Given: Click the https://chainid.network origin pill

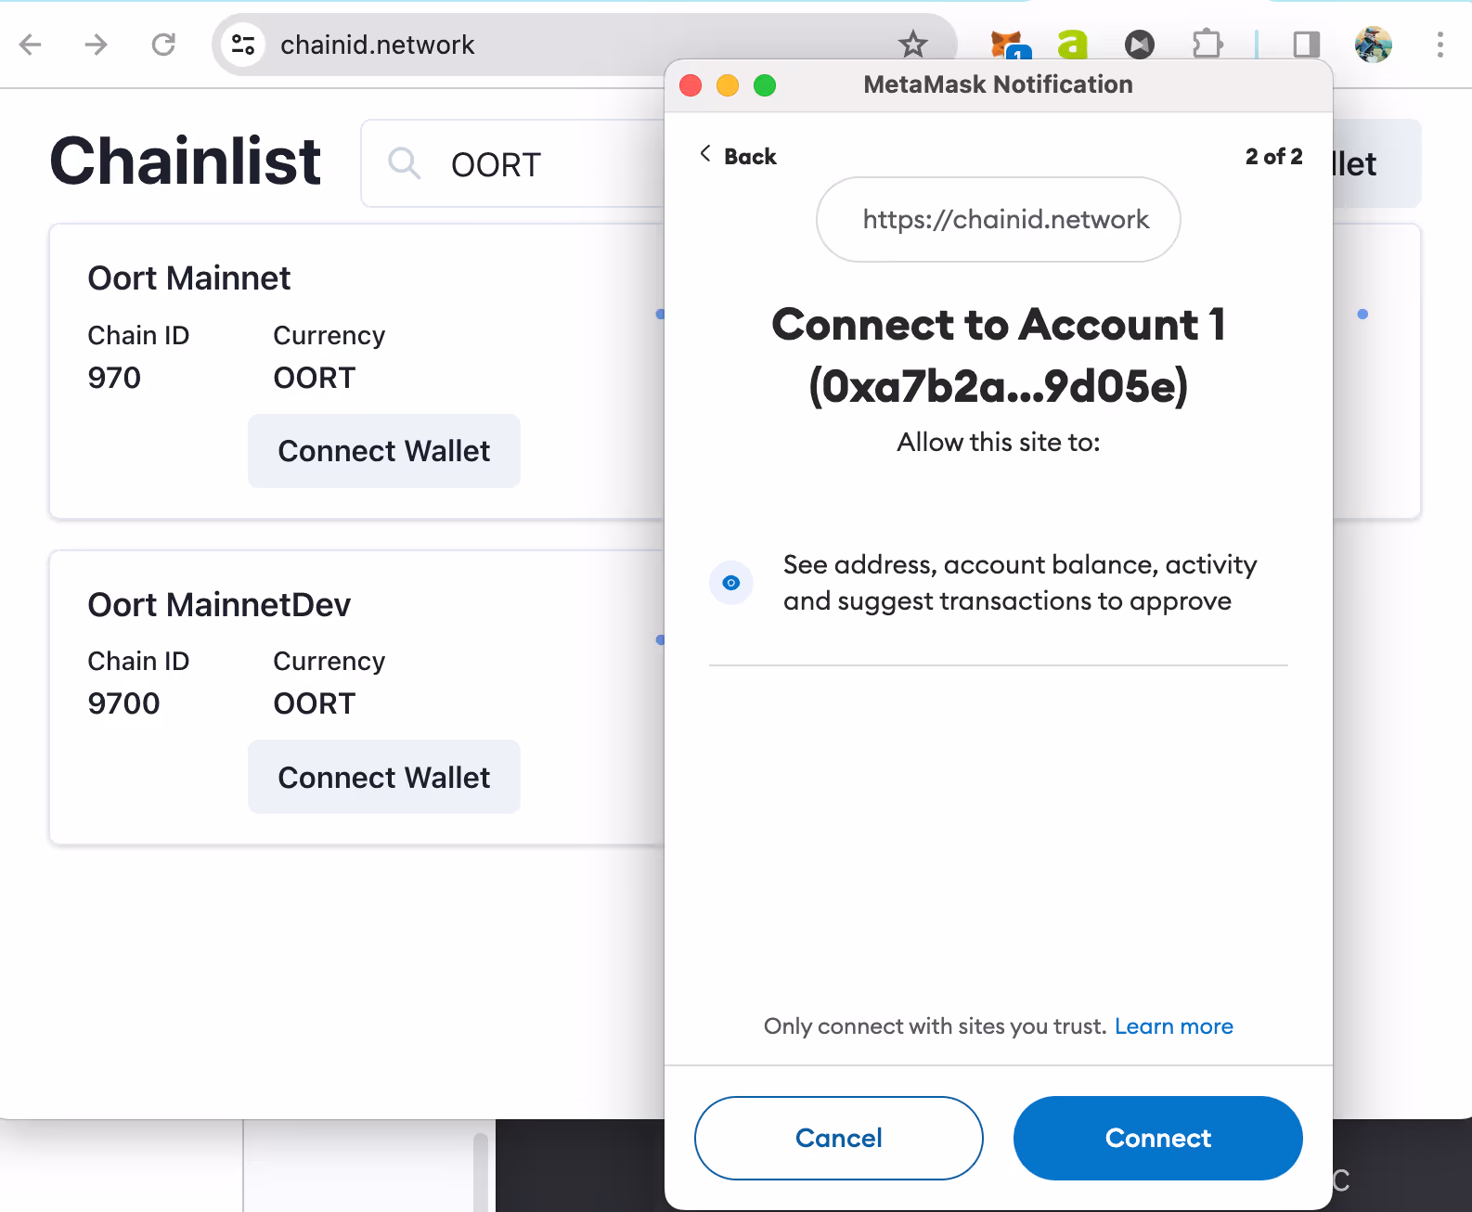Looking at the screenshot, I should [999, 220].
